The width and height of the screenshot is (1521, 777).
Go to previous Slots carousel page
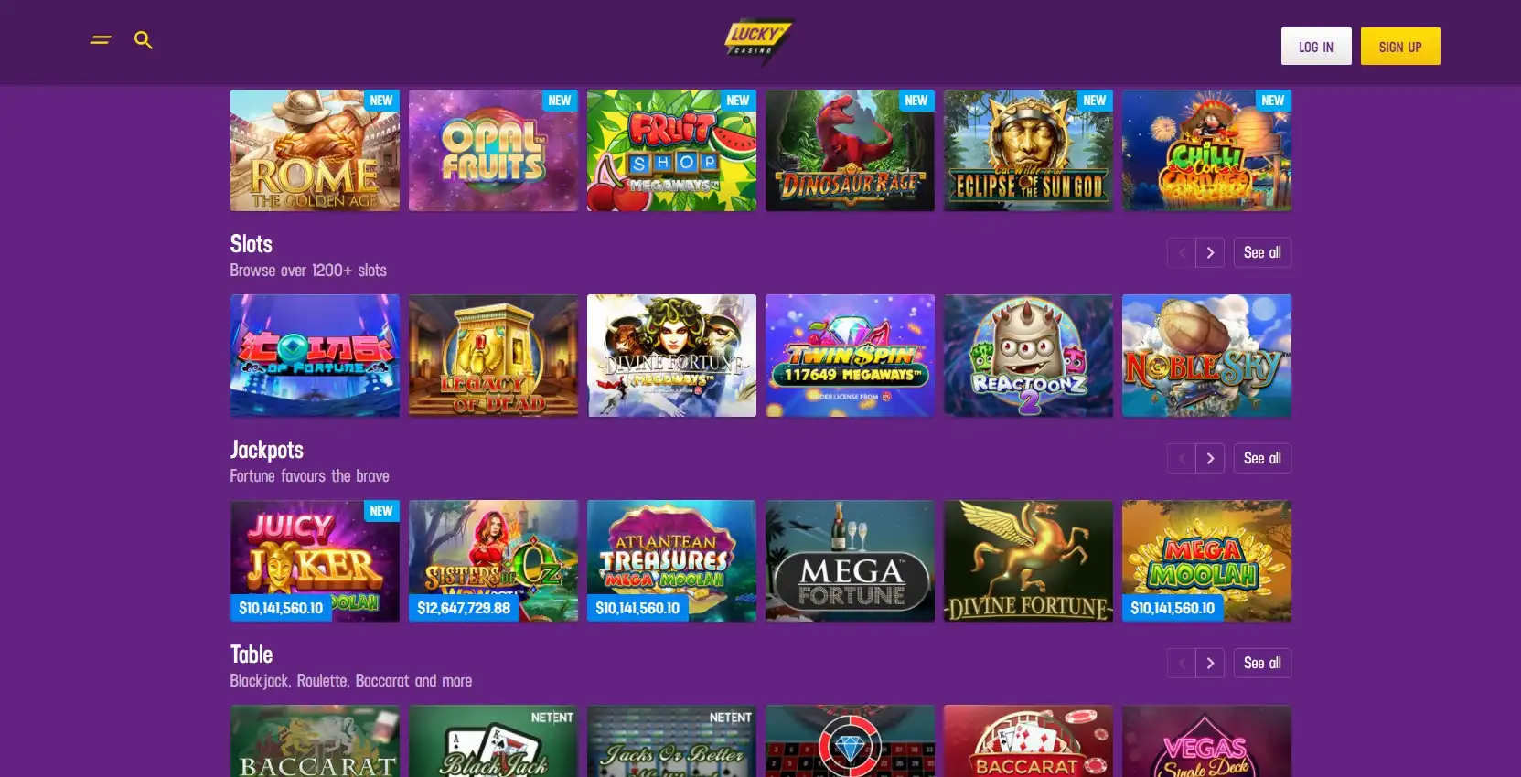point(1182,253)
